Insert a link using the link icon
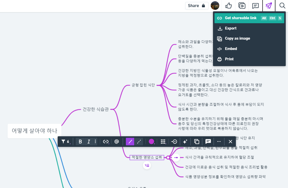This screenshot has height=188, width=288. [x=106, y=142]
